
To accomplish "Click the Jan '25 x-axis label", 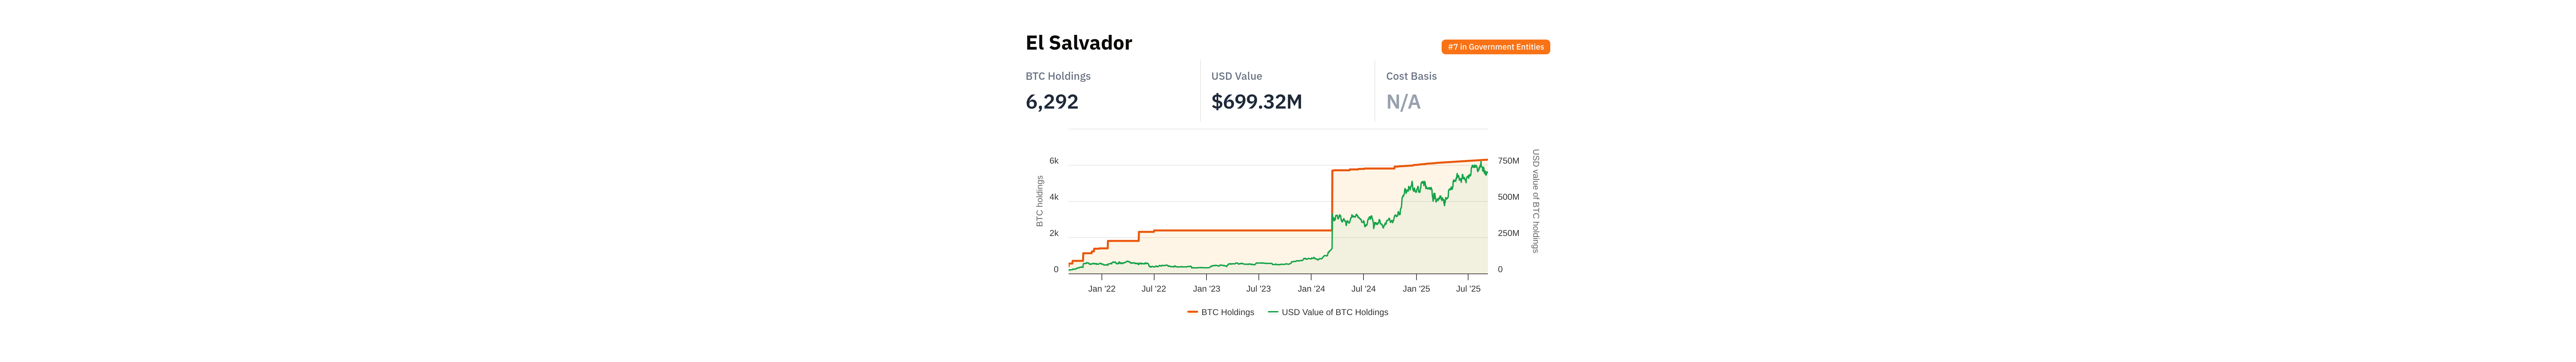I will tap(1416, 289).
